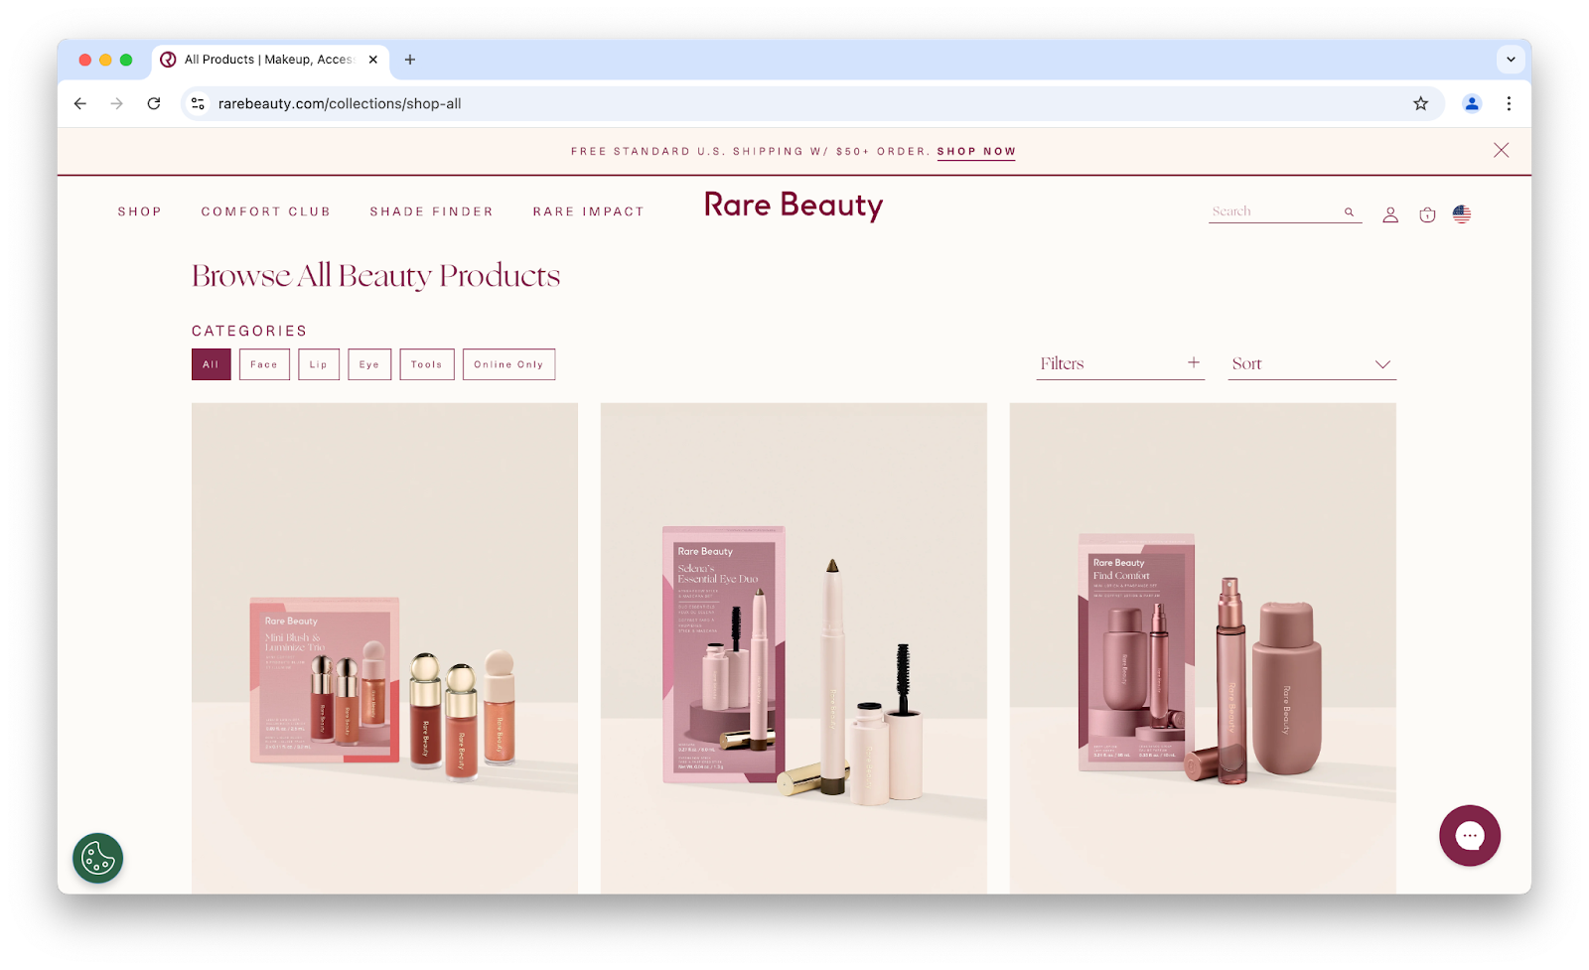Open cookie preferences icon
Image resolution: width=1589 pixels, height=970 pixels.
click(x=97, y=858)
